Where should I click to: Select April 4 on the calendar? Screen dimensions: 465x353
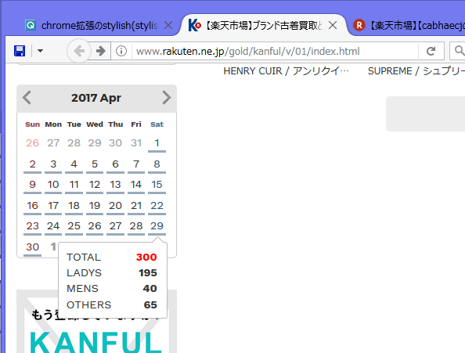click(x=74, y=164)
